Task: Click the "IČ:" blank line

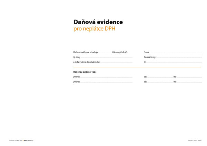Action: click(174, 62)
